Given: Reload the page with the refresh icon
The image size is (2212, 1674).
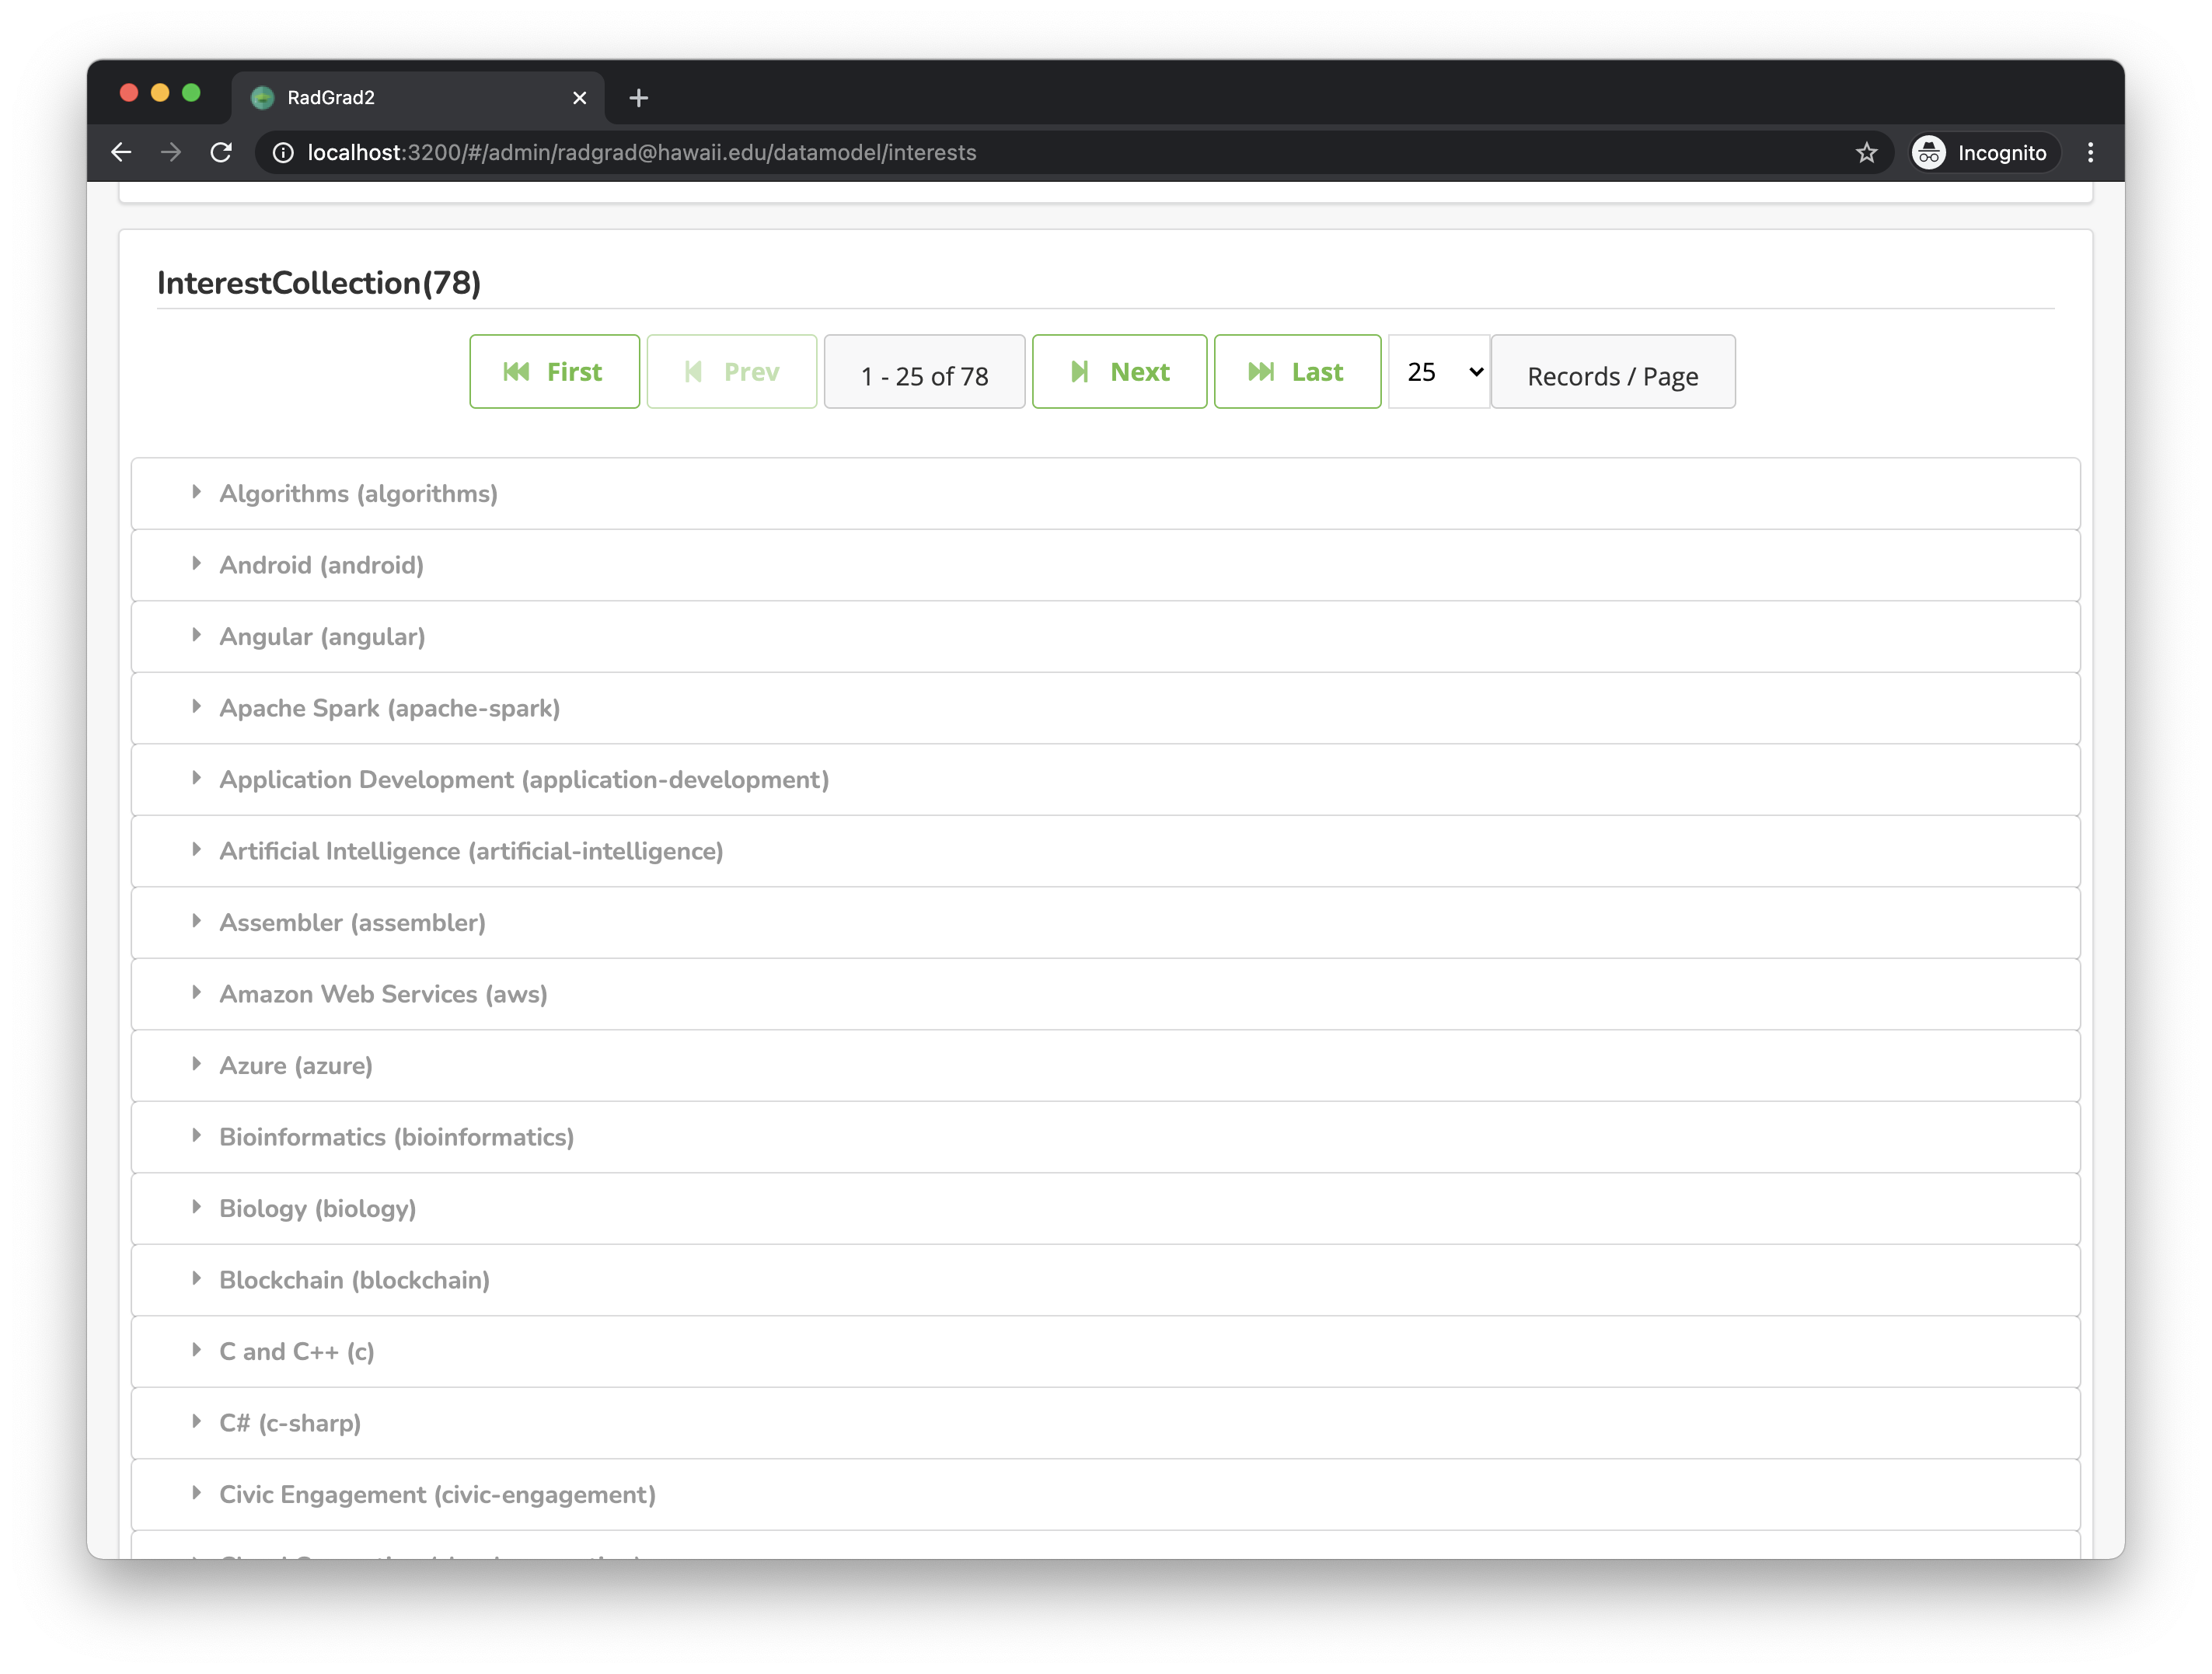Looking at the screenshot, I should [221, 152].
